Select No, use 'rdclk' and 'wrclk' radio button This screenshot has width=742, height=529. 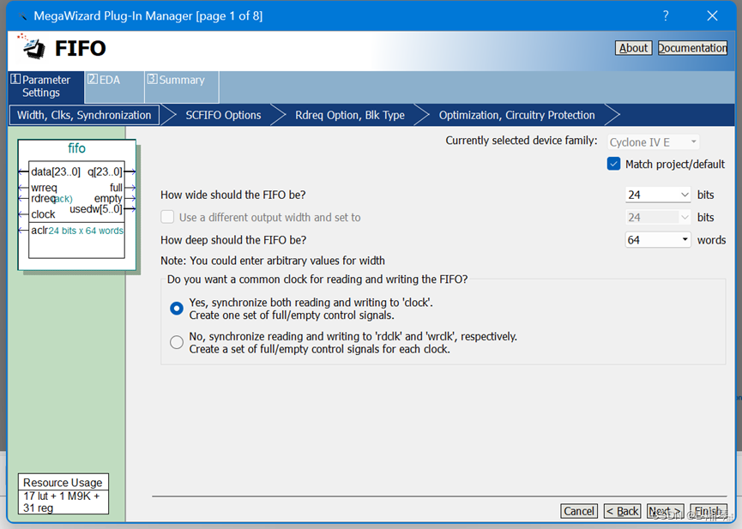[177, 342]
